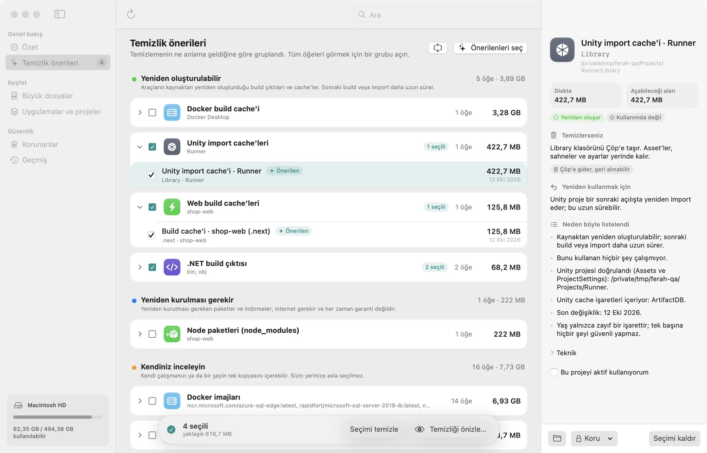The height and width of the screenshot is (453, 707).
Task: Click the Seçimi kaldır button
Action: pyautogui.click(x=674, y=438)
